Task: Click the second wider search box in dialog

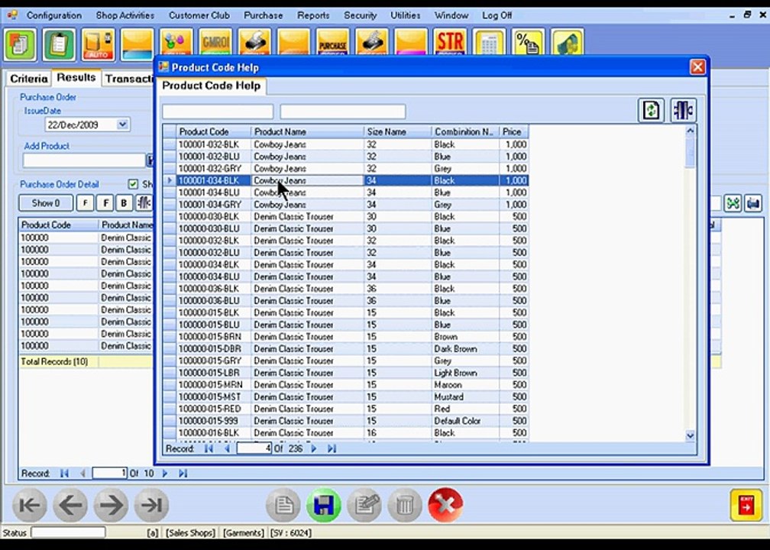Action: pyautogui.click(x=343, y=112)
